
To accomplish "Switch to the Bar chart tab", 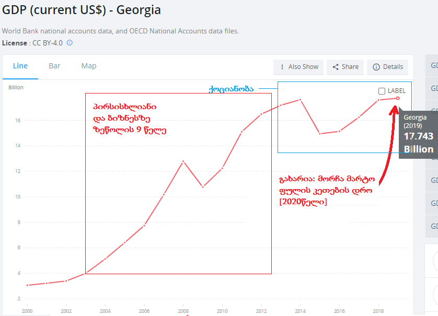I will coord(54,66).
